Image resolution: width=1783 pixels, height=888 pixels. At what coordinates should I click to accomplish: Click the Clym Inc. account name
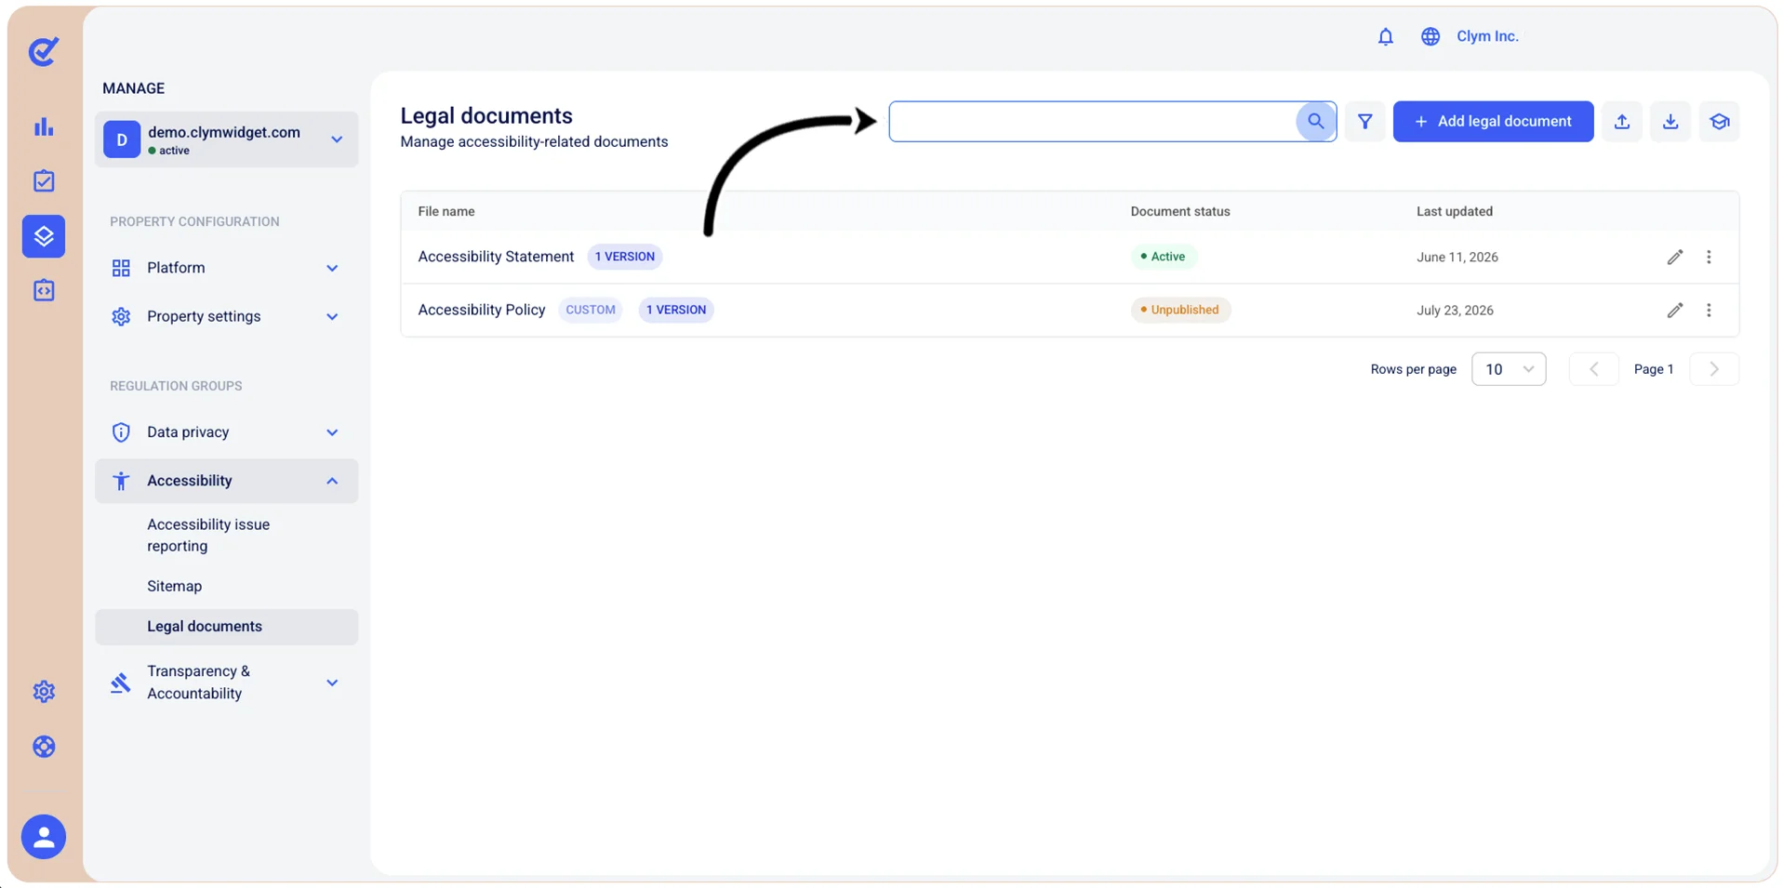(1487, 36)
